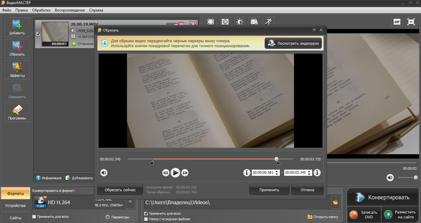Click the main preview volume slider knob

pyautogui.click(x=416, y=177)
